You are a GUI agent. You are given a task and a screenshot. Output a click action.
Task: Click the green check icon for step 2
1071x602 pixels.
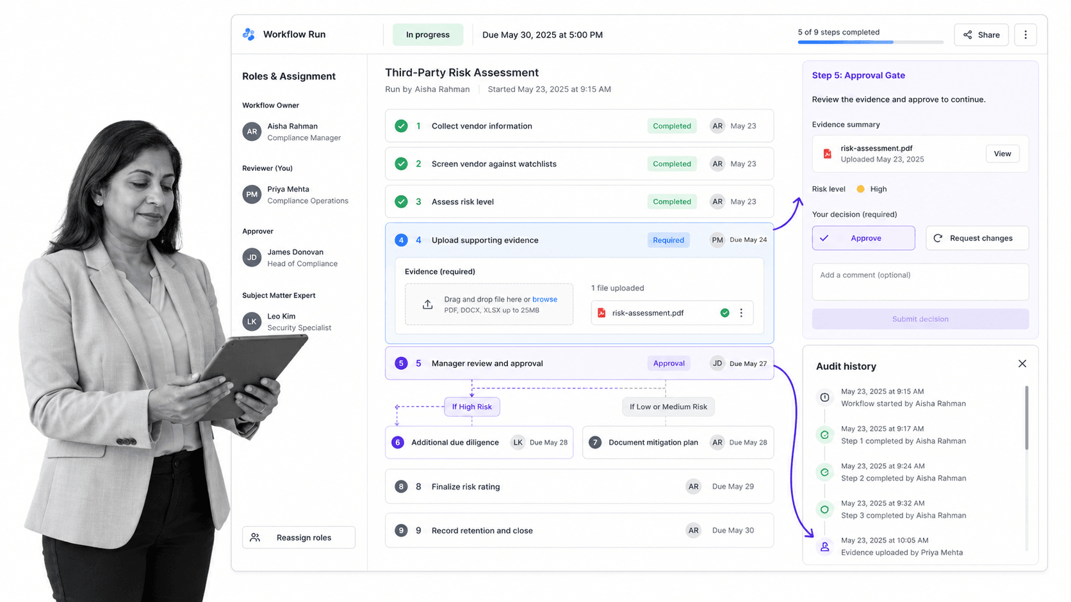point(401,164)
